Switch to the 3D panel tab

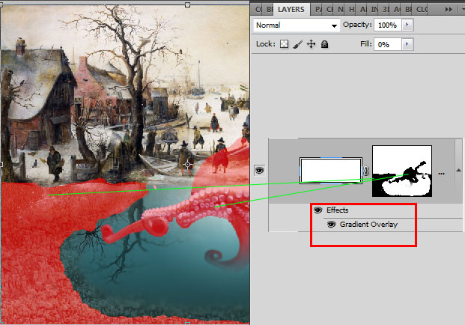pos(386,10)
